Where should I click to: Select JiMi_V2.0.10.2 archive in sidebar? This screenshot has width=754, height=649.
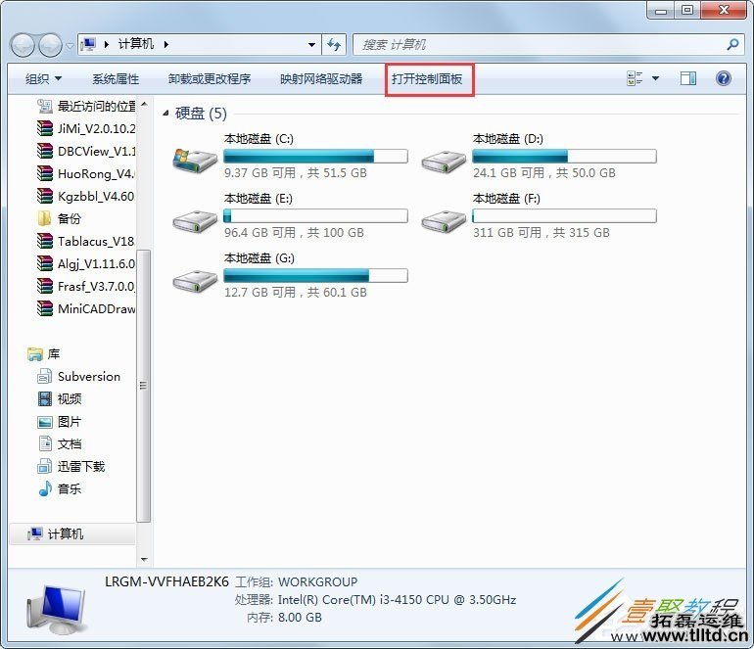pyautogui.click(x=86, y=128)
